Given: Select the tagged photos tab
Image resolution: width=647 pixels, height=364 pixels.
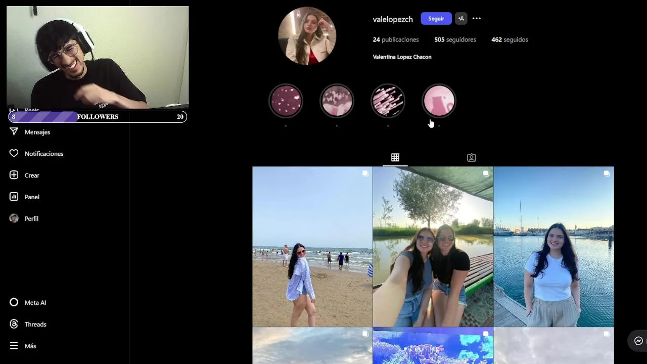Looking at the screenshot, I should point(471,158).
